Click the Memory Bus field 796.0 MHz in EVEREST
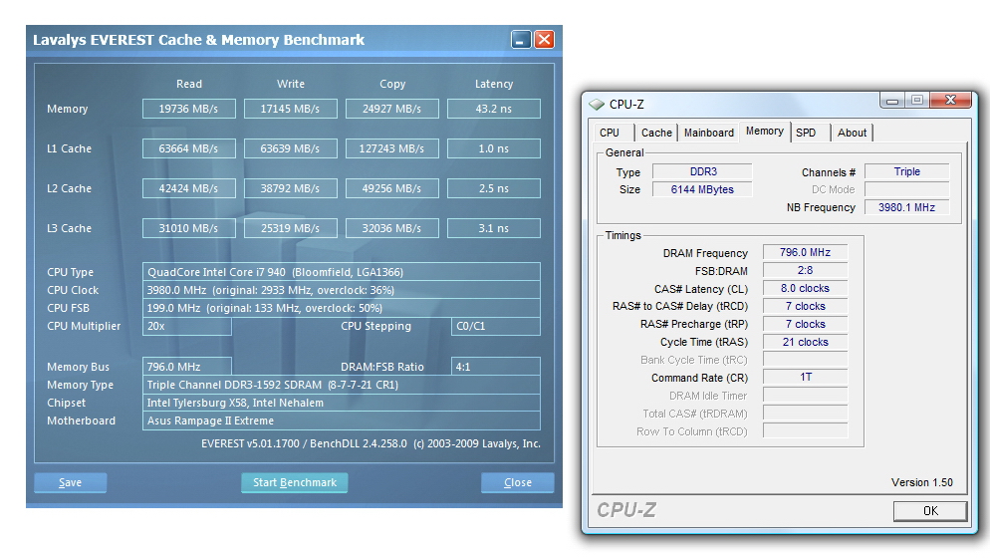This screenshot has height=560, width=990. pos(187,367)
